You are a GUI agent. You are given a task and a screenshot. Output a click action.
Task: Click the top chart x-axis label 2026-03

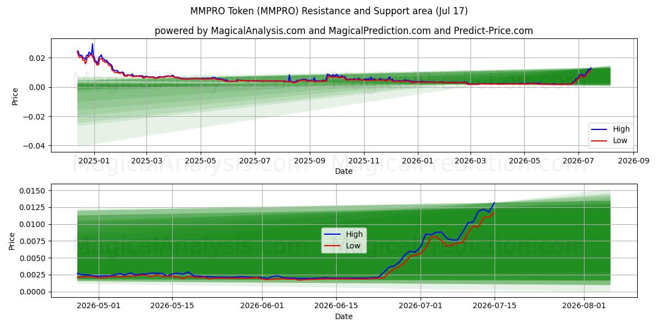[469, 161]
